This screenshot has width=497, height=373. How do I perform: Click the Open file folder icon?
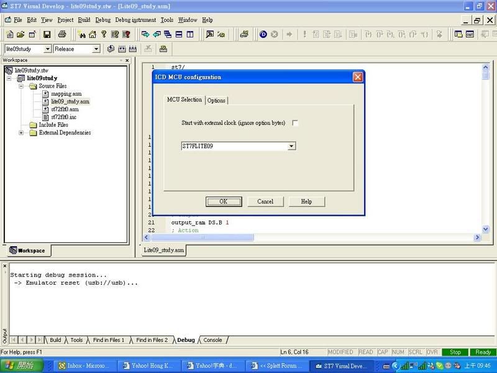click(21, 34)
